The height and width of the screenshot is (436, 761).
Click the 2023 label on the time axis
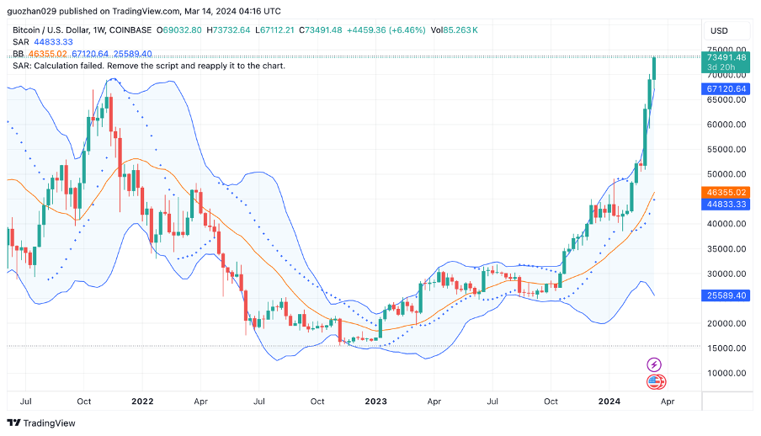pyautogui.click(x=375, y=402)
